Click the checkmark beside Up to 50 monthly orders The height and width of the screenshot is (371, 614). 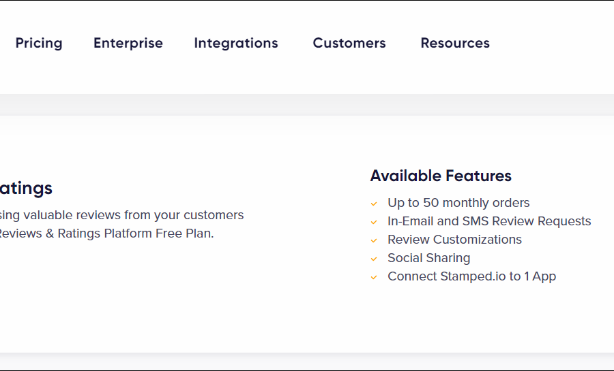[374, 204]
